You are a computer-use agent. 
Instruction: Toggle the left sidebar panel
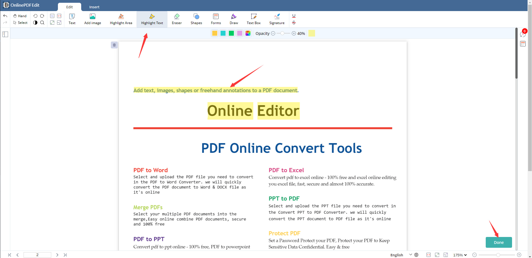5,35
